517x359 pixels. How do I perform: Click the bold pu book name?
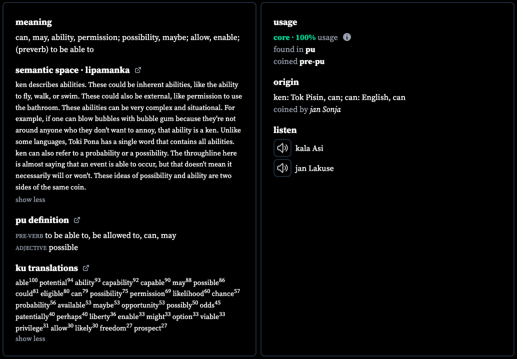310,49
